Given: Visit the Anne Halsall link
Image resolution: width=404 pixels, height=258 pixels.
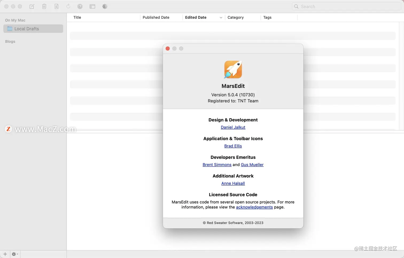Looking at the screenshot, I should pos(233,183).
